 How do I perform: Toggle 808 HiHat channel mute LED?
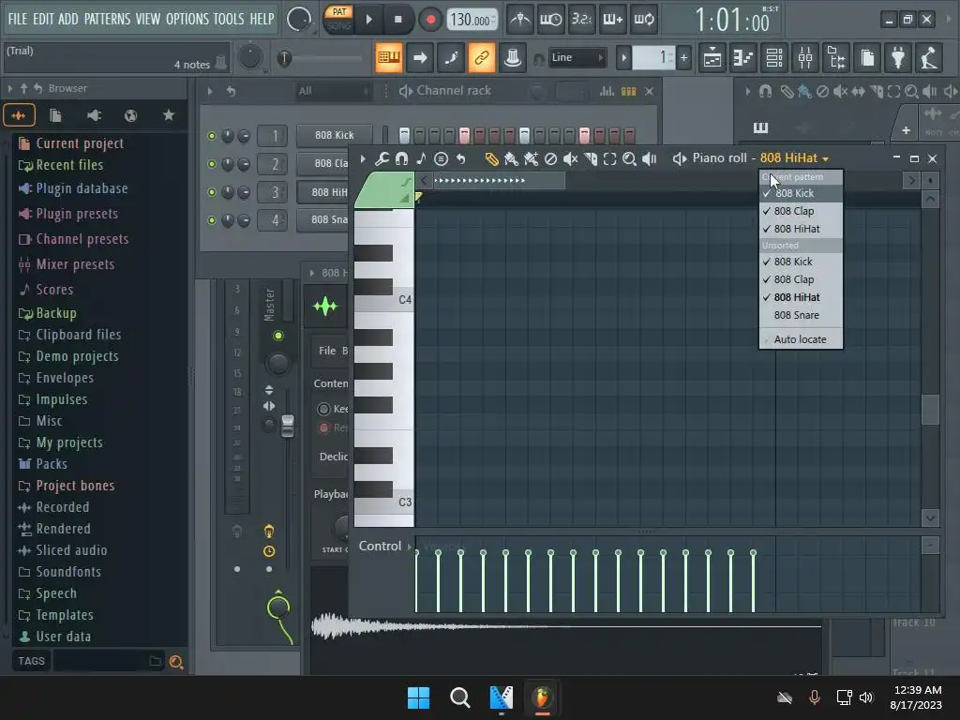[212, 192]
